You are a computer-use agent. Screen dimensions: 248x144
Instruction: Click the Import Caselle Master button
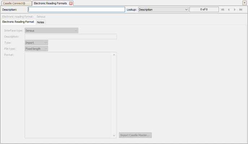[x=135, y=135]
